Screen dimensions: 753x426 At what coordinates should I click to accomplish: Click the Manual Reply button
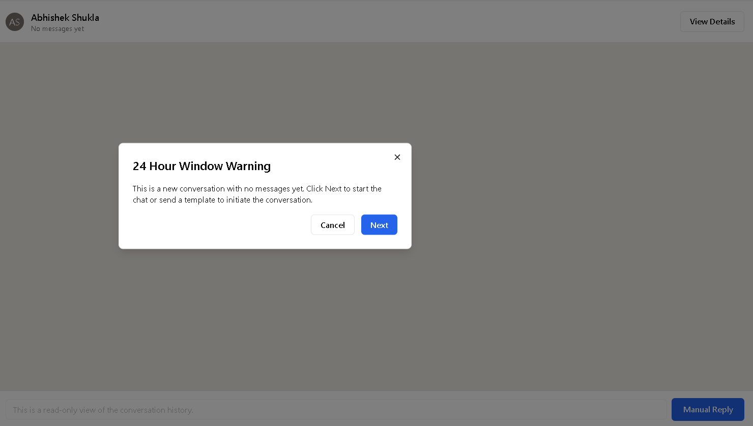tap(708, 409)
